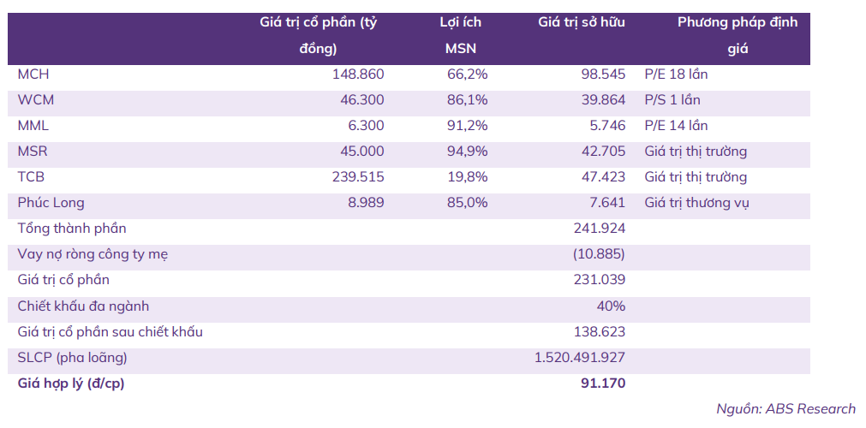Viewport: 866px width, 428px height.
Task: Select the MSR valuation method cell
Action: click(696, 152)
